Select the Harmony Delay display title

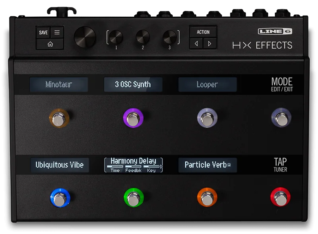[x=133, y=161]
